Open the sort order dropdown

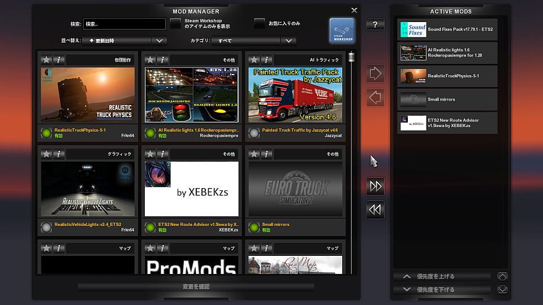(160, 41)
